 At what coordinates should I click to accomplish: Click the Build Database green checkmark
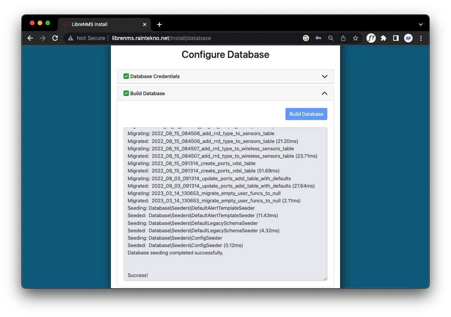click(x=126, y=93)
